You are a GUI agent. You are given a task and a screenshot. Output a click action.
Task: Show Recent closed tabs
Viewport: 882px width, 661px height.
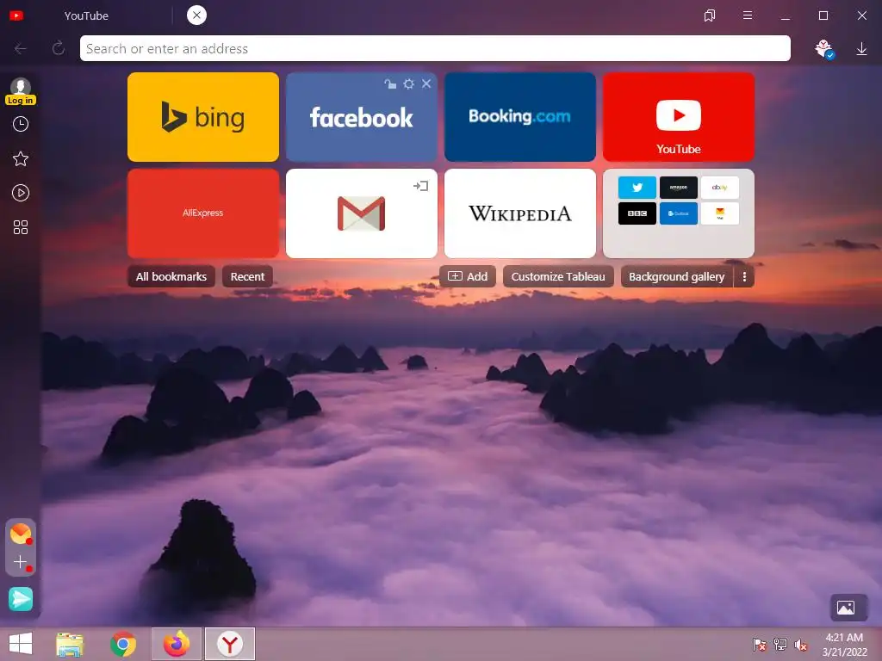[x=247, y=276]
